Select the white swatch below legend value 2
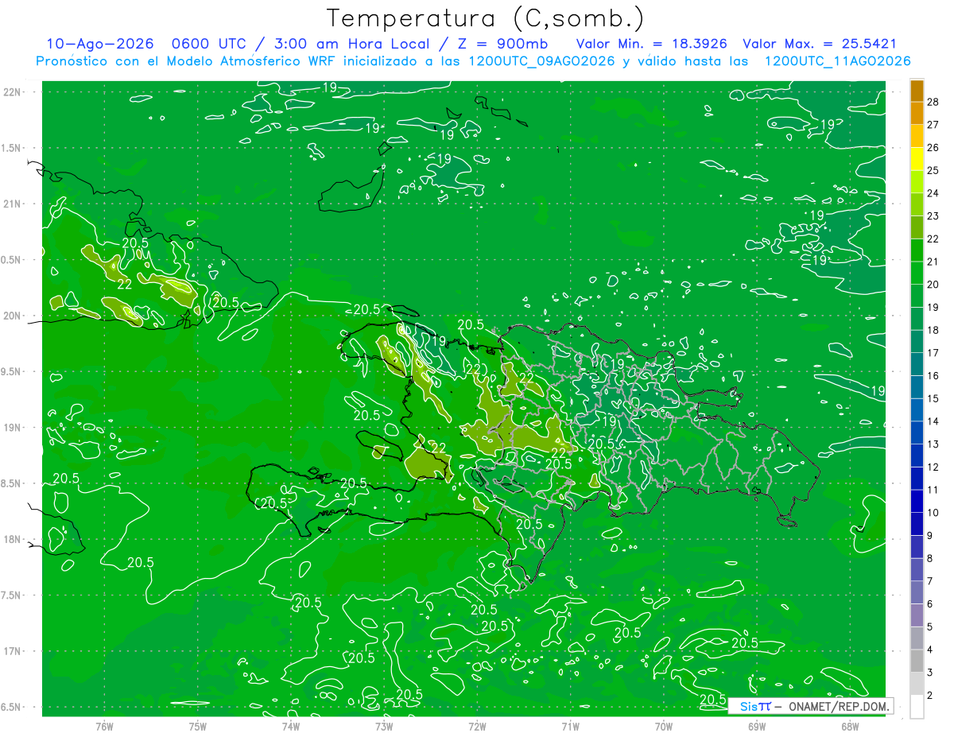Viewport: 954px width, 737px height. point(917,707)
